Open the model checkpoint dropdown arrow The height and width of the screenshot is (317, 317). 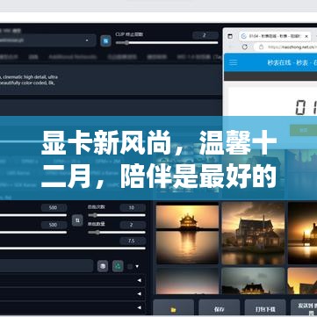[x=87, y=40]
